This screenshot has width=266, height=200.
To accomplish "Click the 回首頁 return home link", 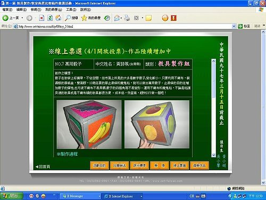I will coord(43,166).
